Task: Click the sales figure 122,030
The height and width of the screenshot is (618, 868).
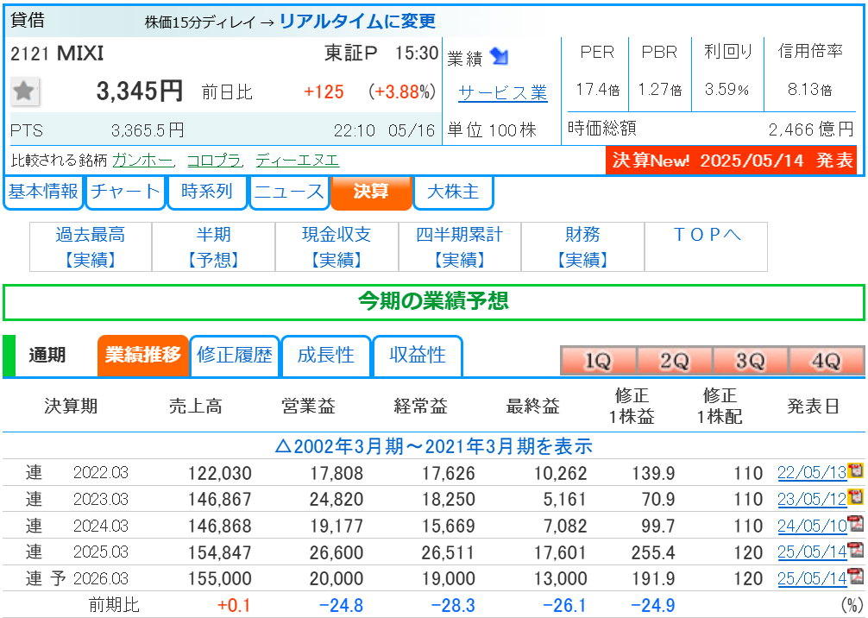Action: click(220, 473)
